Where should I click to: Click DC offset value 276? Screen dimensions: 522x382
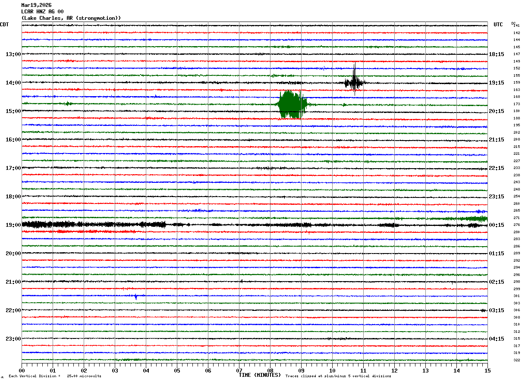516,225
